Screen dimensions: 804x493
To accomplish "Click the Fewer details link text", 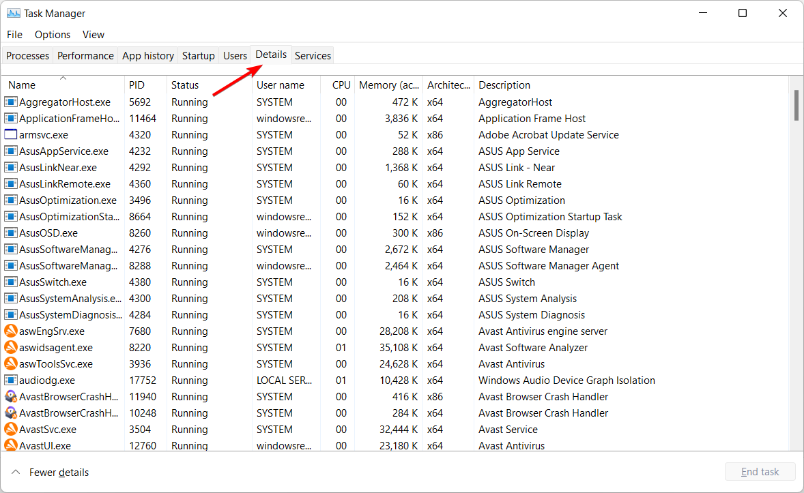I will [x=59, y=473].
